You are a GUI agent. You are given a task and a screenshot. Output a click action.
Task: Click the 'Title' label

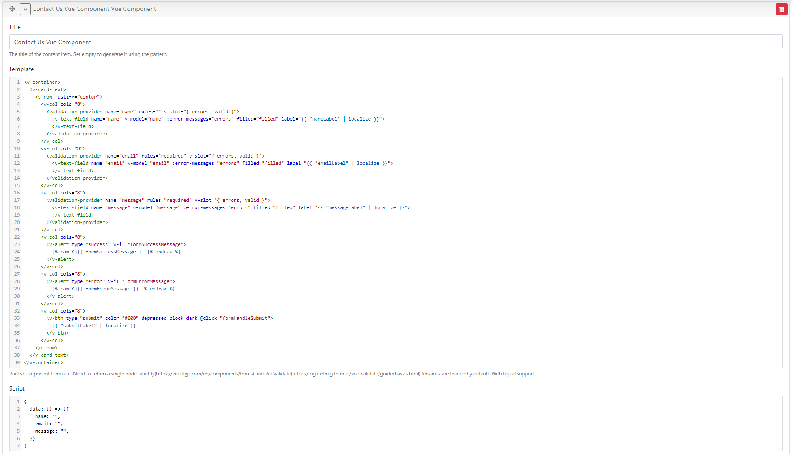(15, 27)
